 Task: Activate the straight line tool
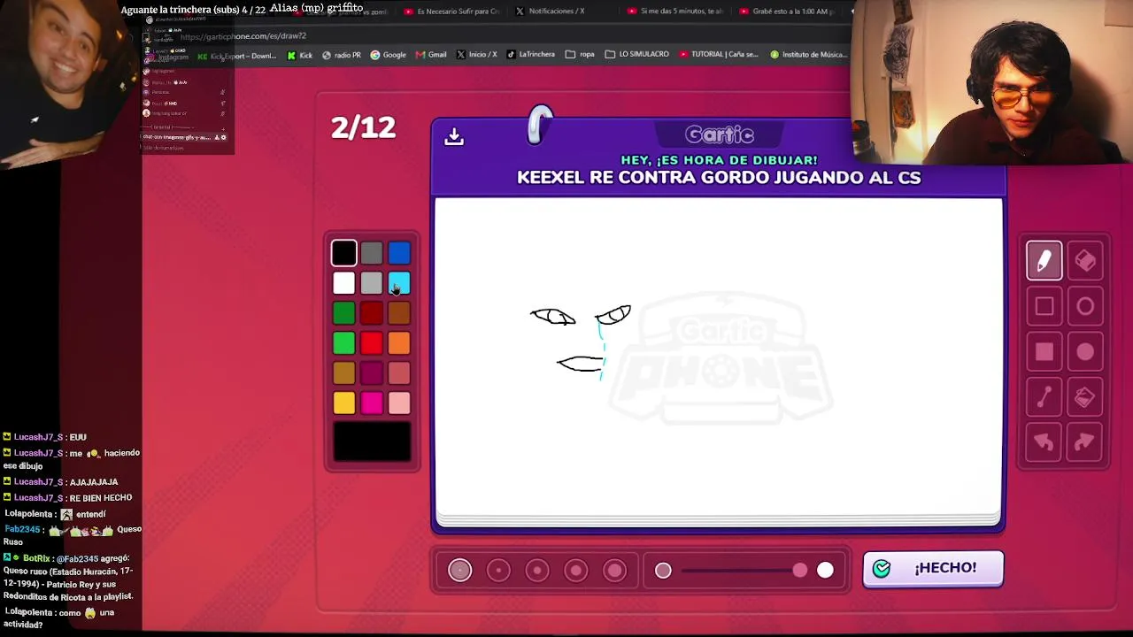[x=1044, y=397]
